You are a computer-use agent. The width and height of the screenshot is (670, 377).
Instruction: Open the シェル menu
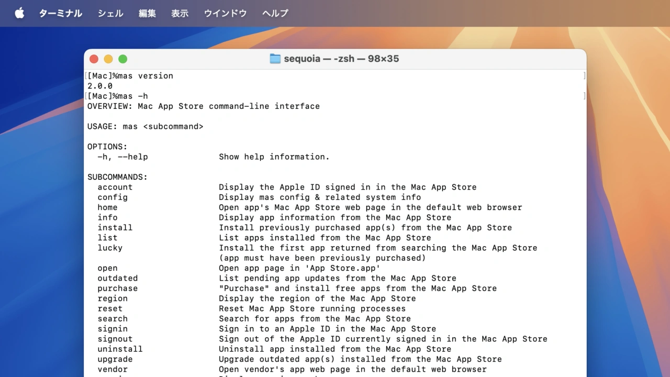[x=110, y=13]
